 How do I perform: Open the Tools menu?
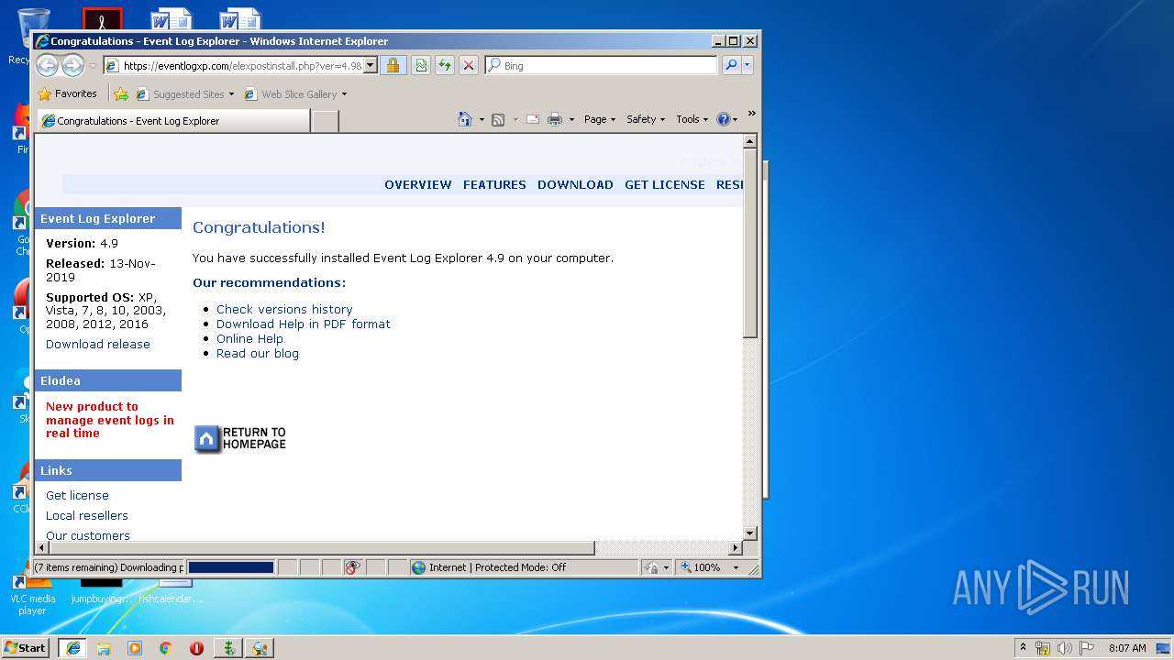(692, 119)
